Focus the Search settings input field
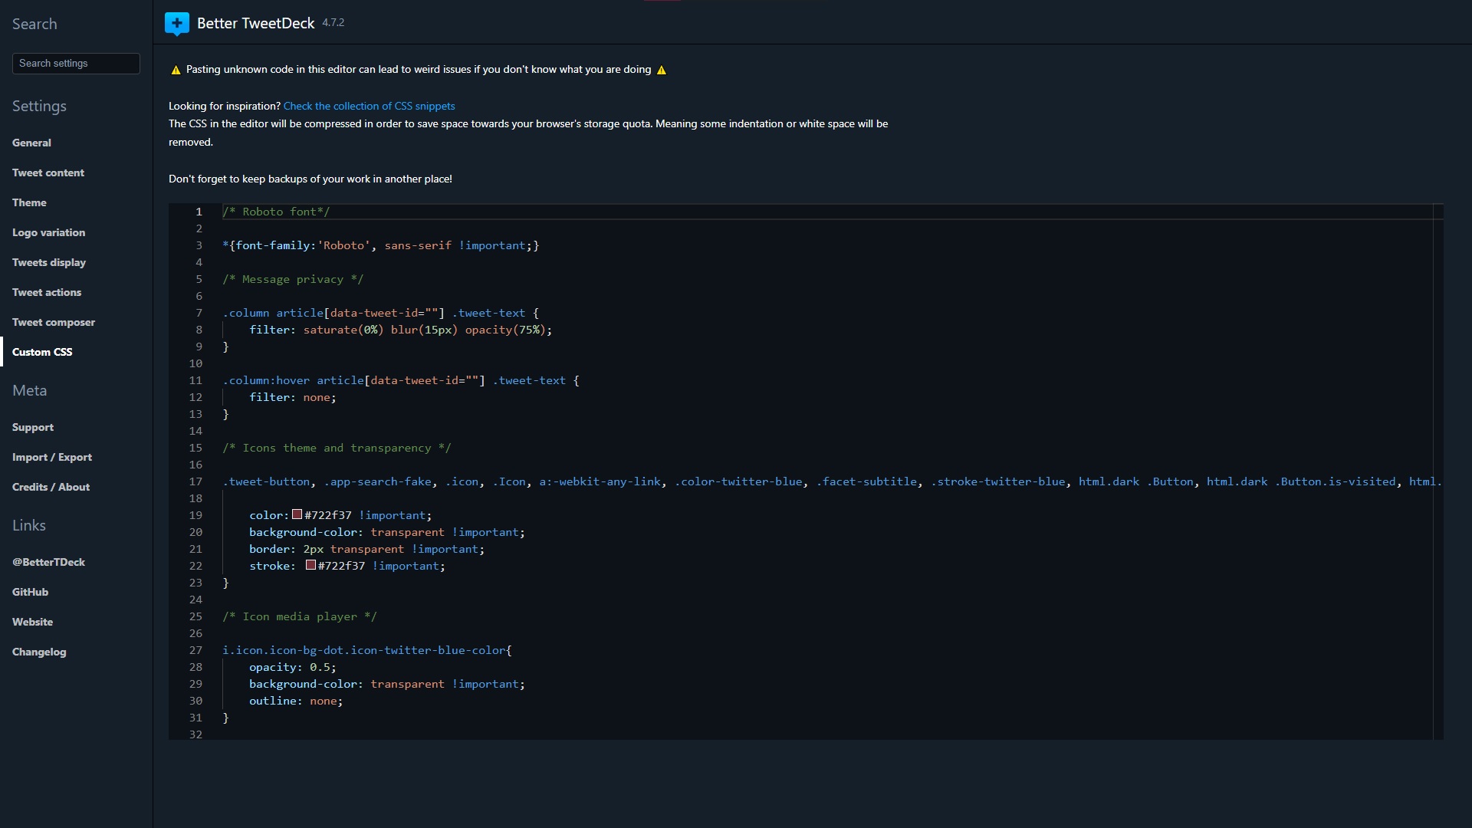The height and width of the screenshot is (828, 1472). [76, 64]
